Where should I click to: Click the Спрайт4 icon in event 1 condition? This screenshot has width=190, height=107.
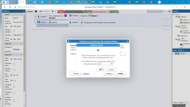(x=39, y=17)
